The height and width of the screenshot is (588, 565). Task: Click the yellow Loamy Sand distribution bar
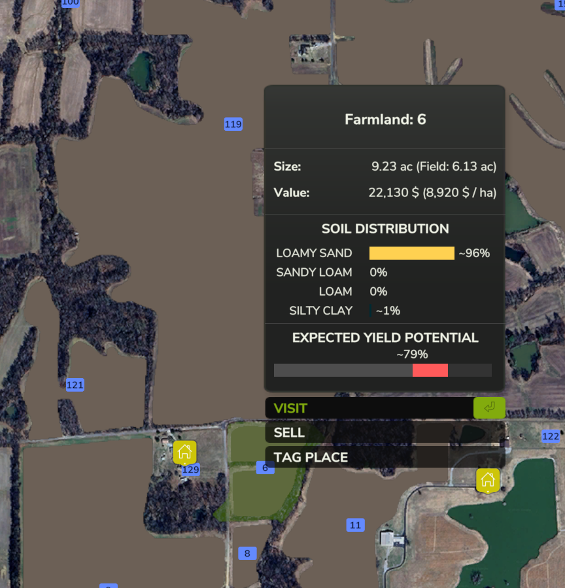pyautogui.click(x=411, y=253)
